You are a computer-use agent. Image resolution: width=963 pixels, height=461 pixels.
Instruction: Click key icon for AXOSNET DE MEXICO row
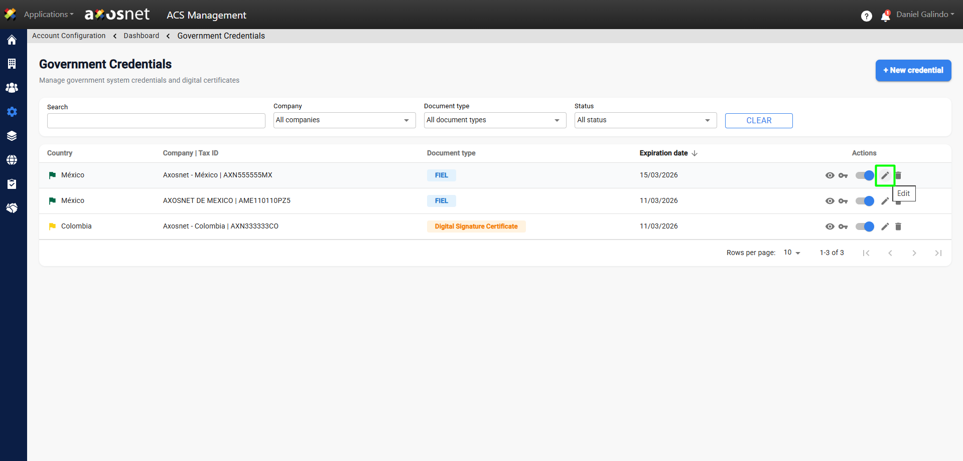point(843,201)
